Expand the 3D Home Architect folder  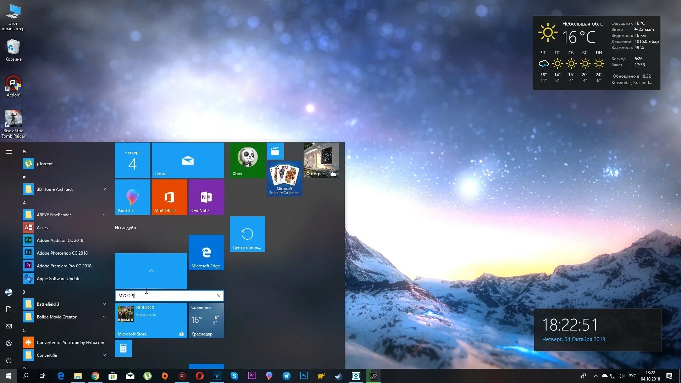coord(64,189)
